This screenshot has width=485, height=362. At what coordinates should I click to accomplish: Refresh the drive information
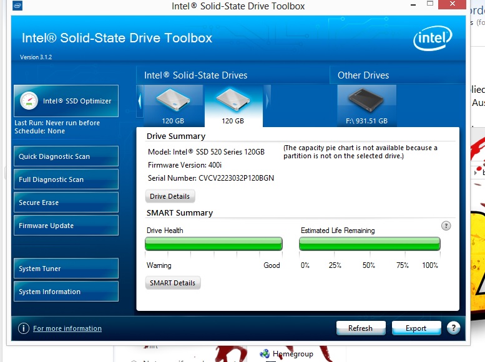pyautogui.click(x=361, y=328)
